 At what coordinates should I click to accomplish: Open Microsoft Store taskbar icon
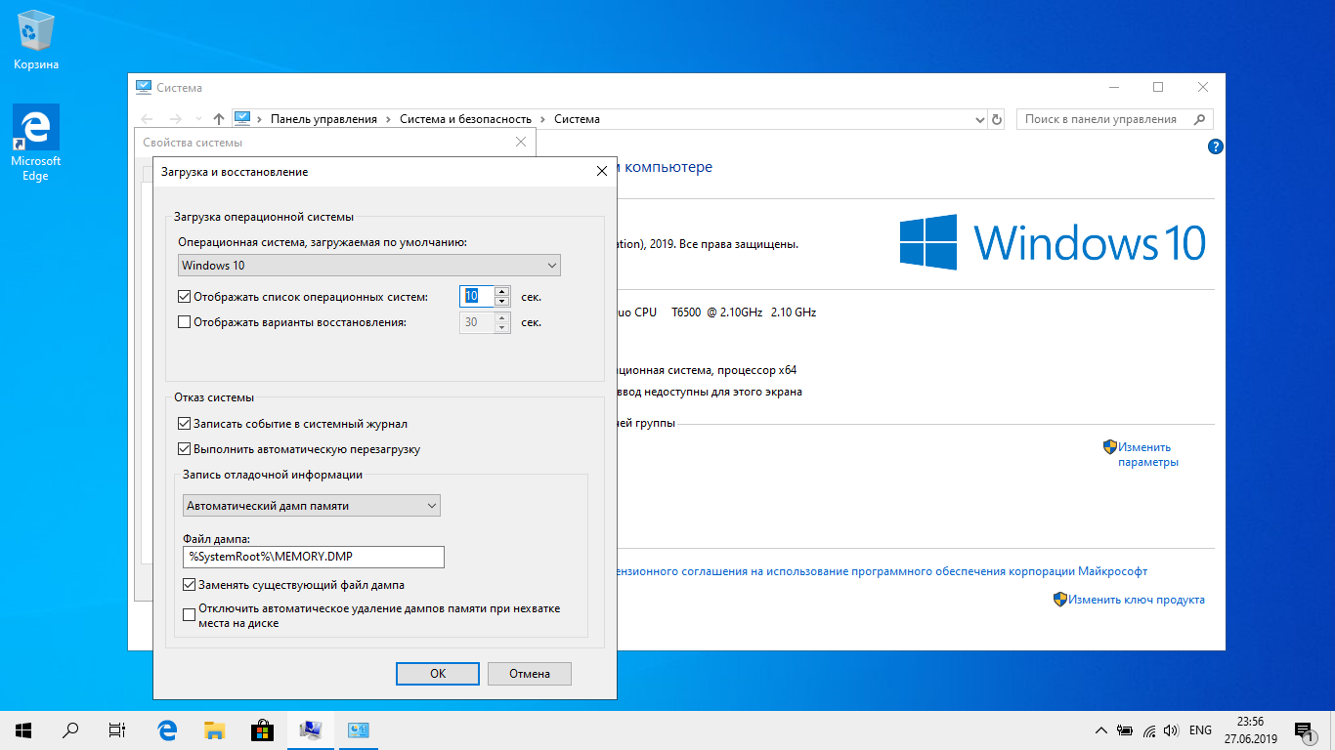262,729
